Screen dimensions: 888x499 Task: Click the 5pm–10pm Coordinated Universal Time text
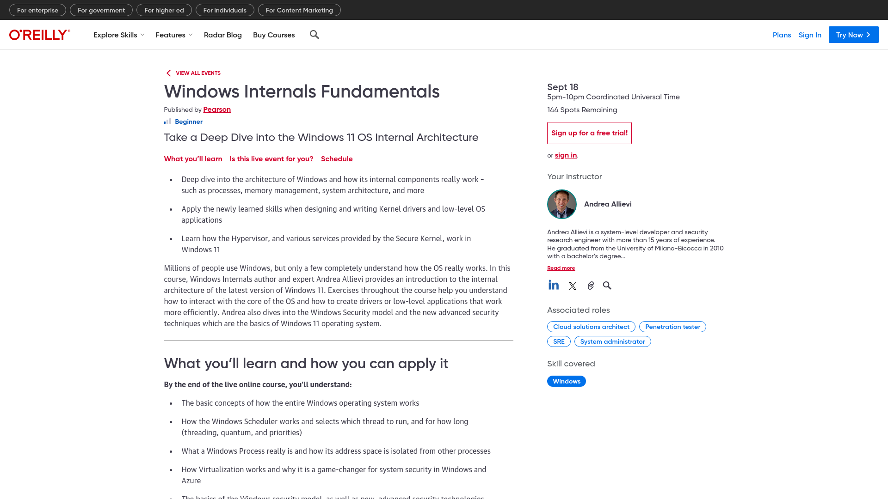click(x=613, y=97)
